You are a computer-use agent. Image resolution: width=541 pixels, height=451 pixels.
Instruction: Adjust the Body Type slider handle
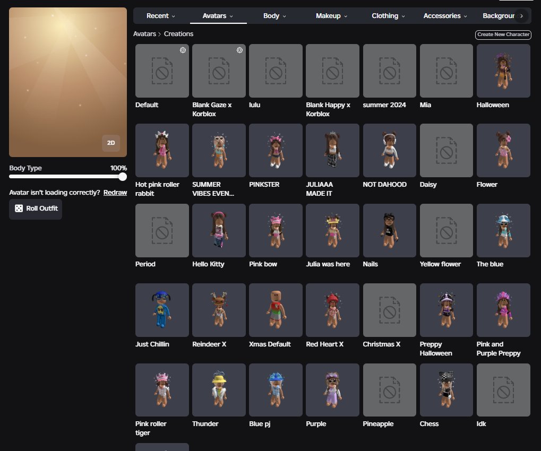point(123,177)
